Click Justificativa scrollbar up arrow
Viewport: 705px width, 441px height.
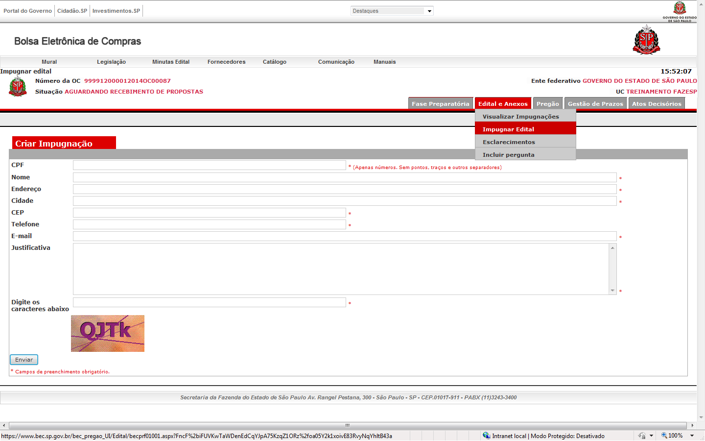click(x=612, y=248)
